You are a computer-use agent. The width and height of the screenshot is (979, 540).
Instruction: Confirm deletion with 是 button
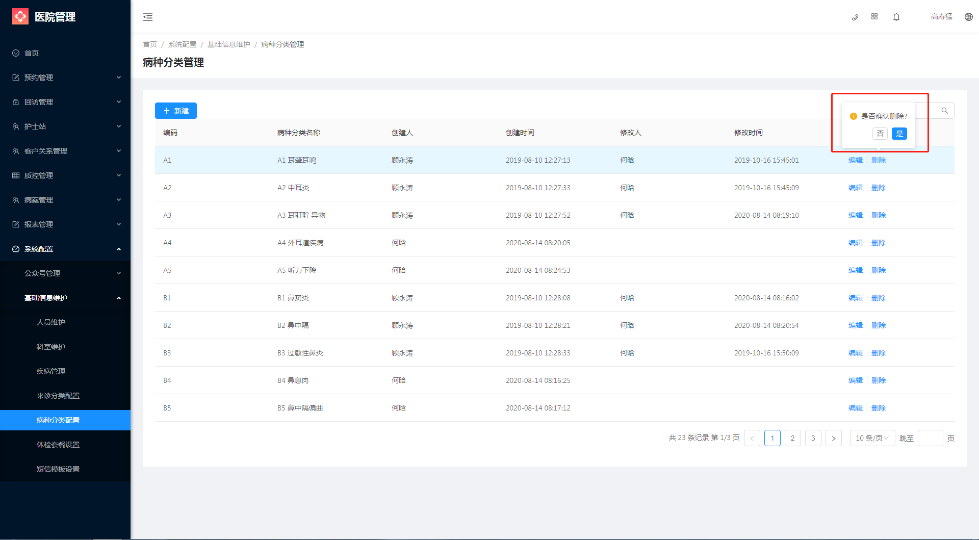click(x=899, y=134)
